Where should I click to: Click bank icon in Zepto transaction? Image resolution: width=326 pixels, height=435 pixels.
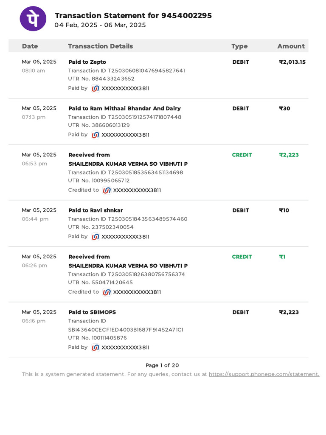[96, 88]
